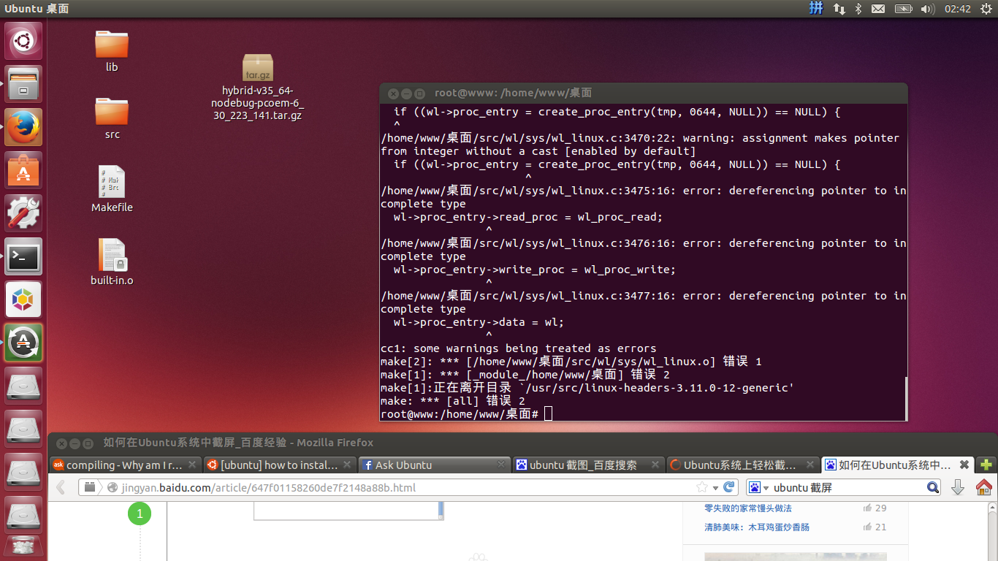The width and height of the screenshot is (998, 561).
Task: Click the terminal window scrollbar
Action: (905, 398)
